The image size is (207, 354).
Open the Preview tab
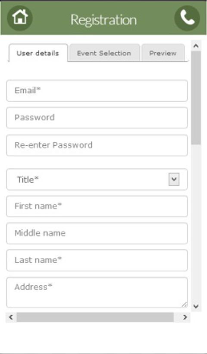click(163, 53)
